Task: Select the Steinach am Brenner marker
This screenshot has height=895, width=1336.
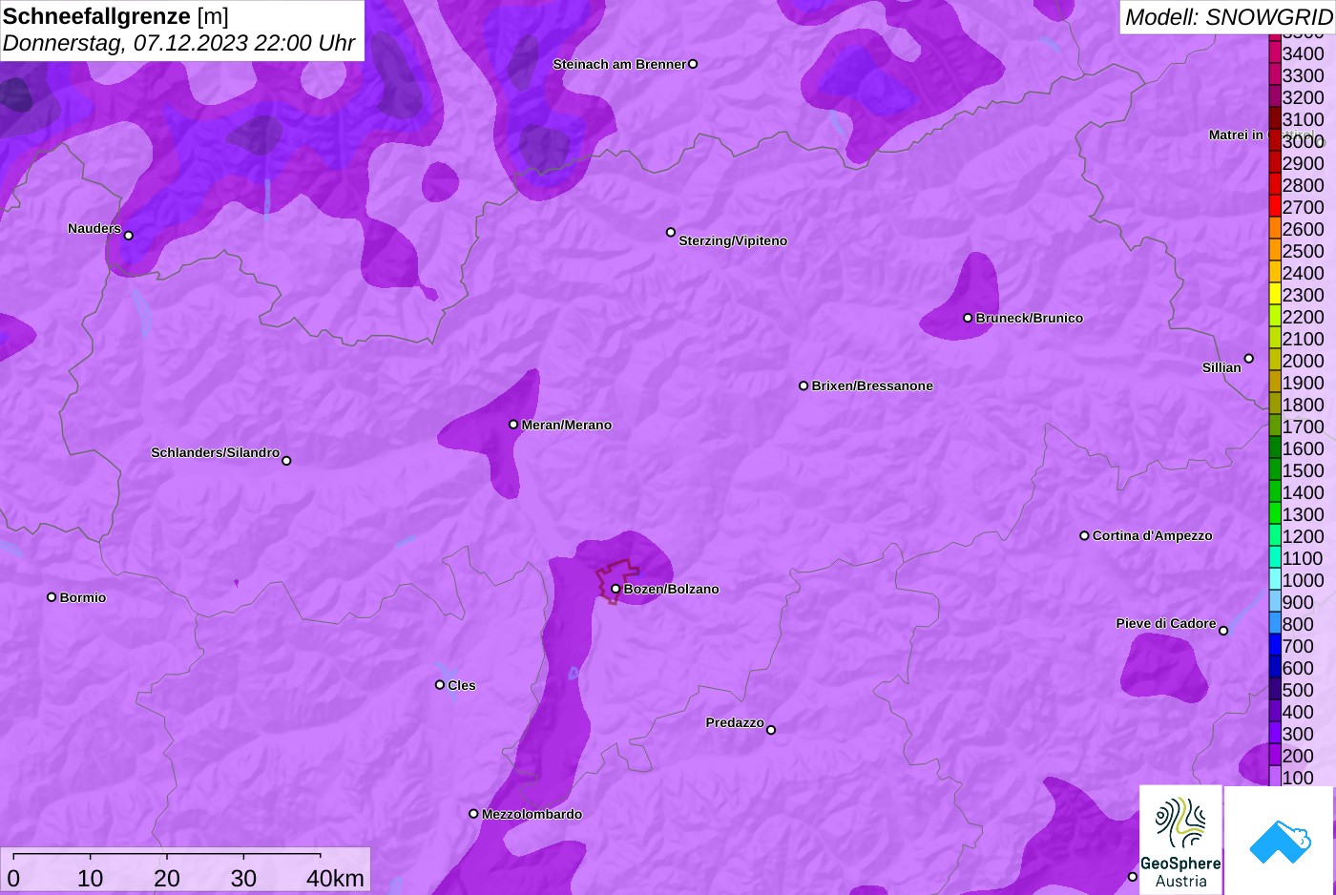Action: [x=693, y=64]
